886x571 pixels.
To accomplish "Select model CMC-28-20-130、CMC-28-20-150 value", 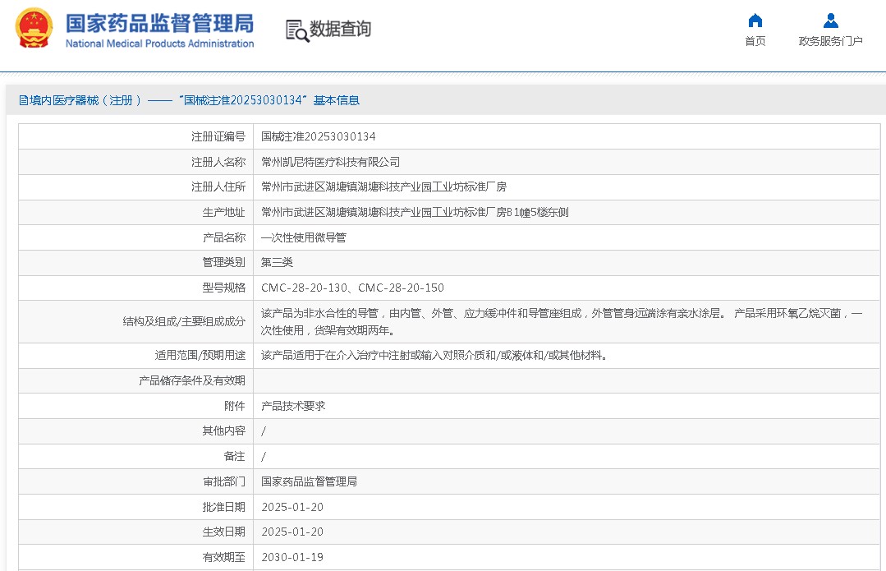I will pos(352,288).
